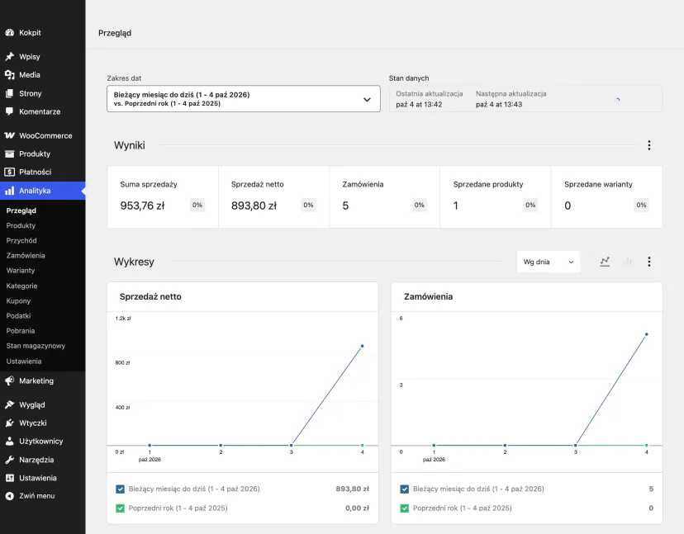
Task: Open Stan magazynowy analytics report
Action: coord(36,346)
